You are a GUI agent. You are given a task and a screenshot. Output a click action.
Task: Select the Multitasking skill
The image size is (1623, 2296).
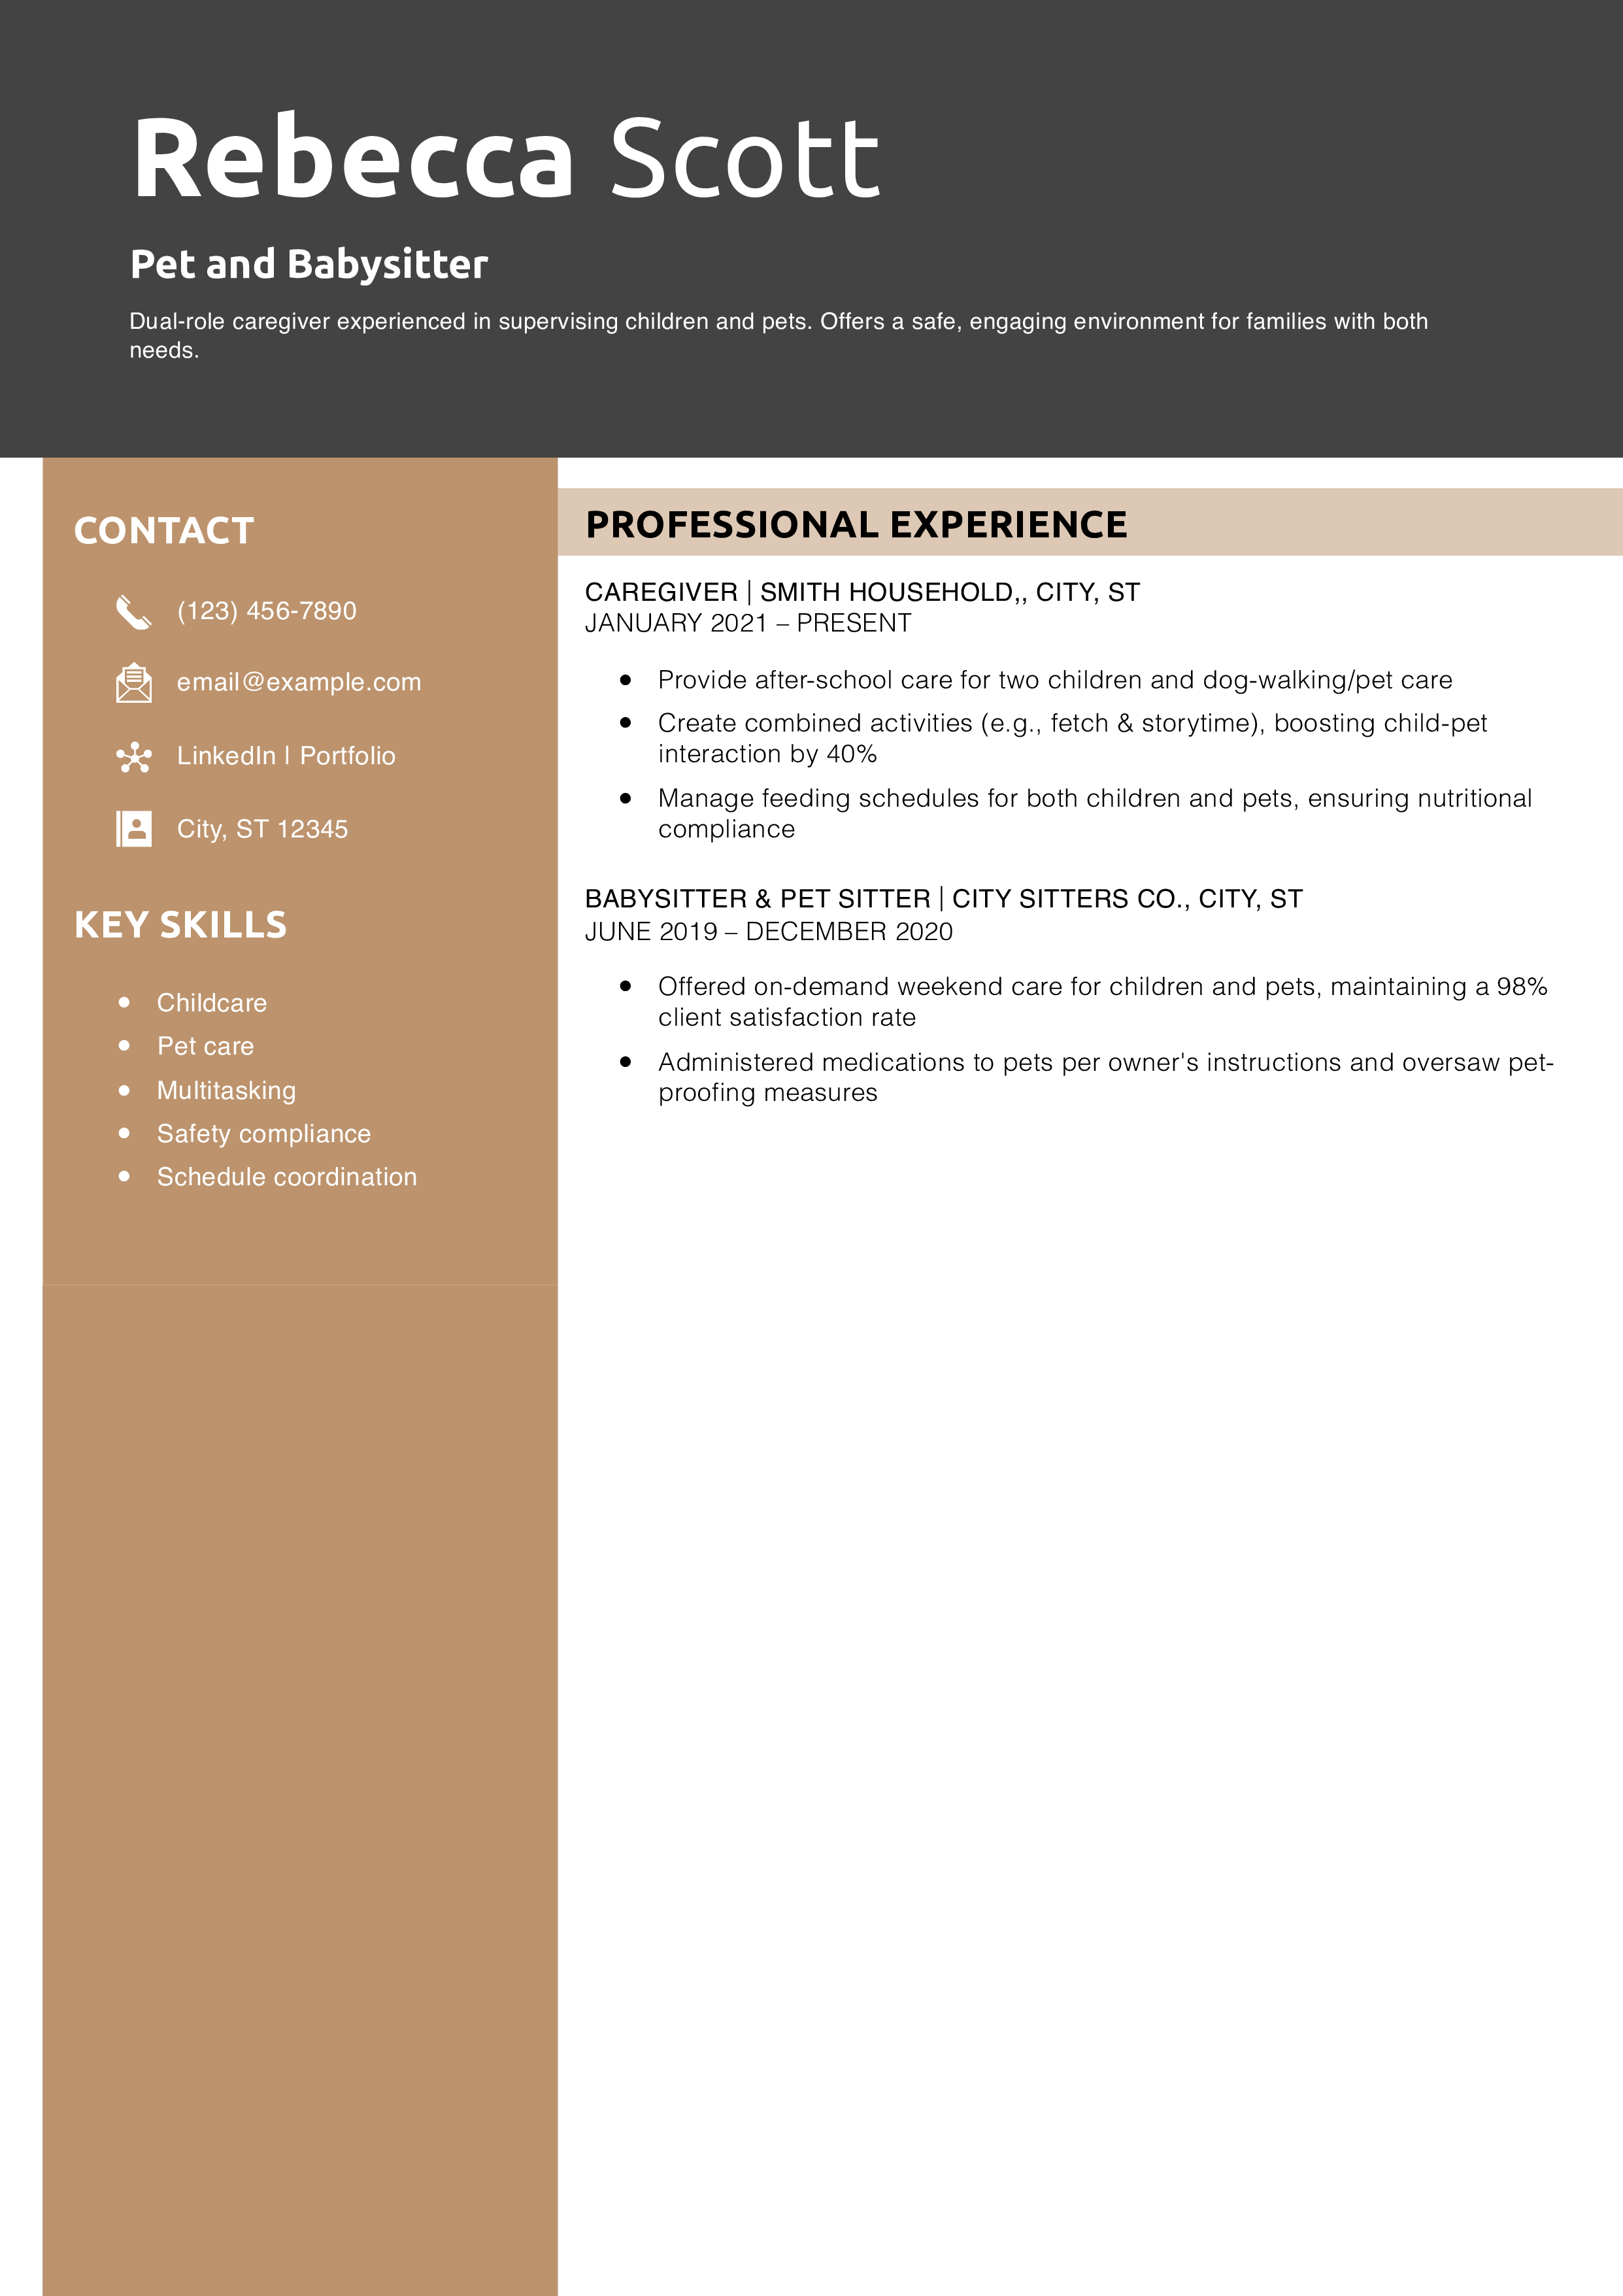[226, 1090]
